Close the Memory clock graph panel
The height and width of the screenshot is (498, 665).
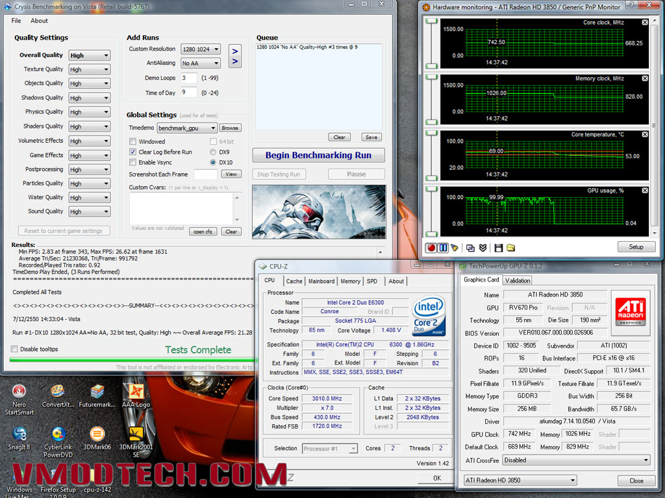point(645,78)
